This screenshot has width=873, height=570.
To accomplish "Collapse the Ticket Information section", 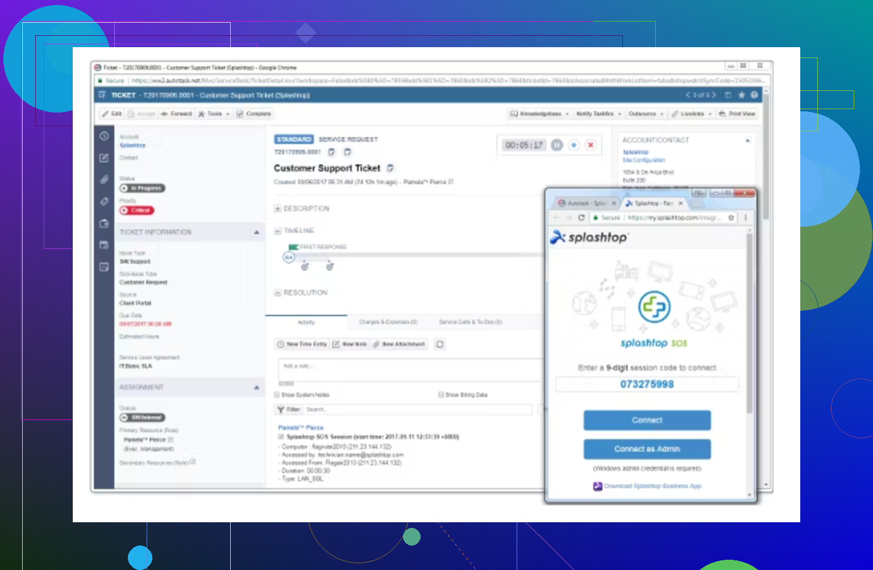I will click(256, 232).
